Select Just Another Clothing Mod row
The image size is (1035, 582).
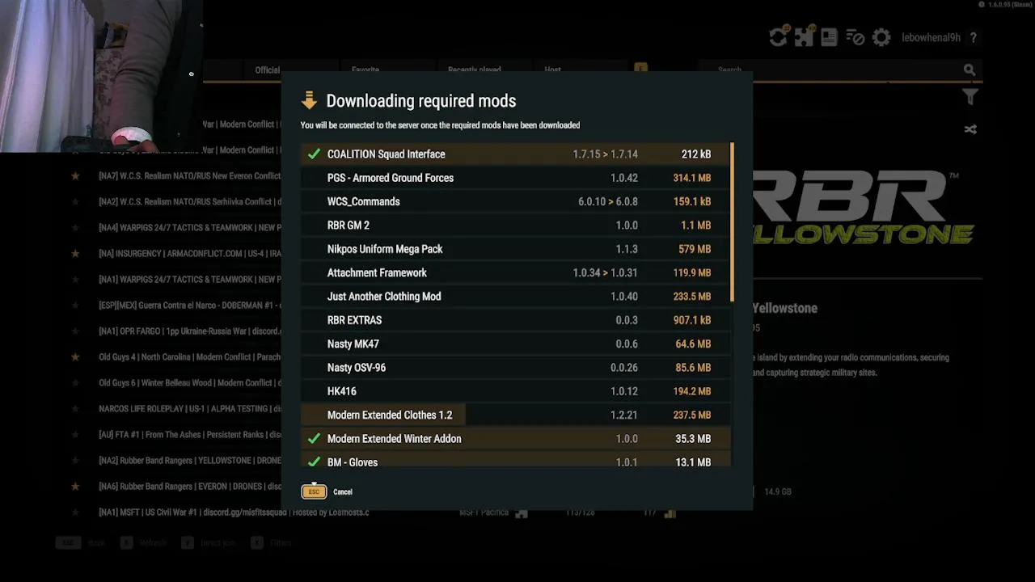pos(514,297)
